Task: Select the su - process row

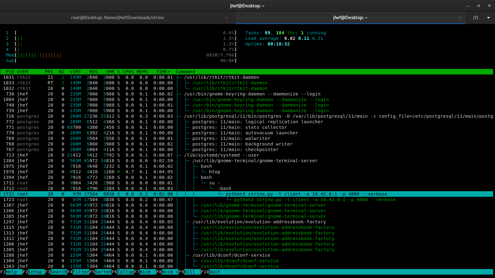Action: point(247,183)
